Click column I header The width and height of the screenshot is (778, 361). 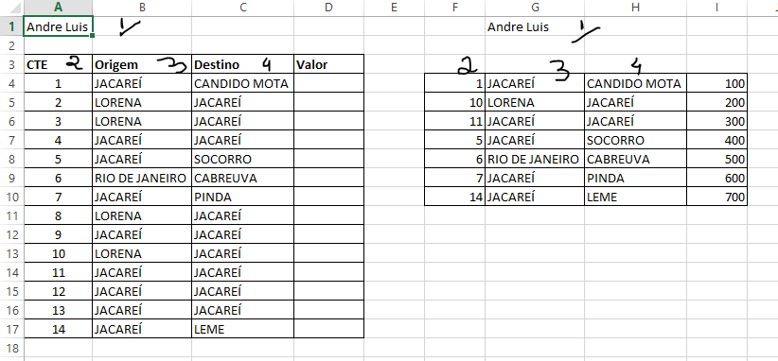717,7
